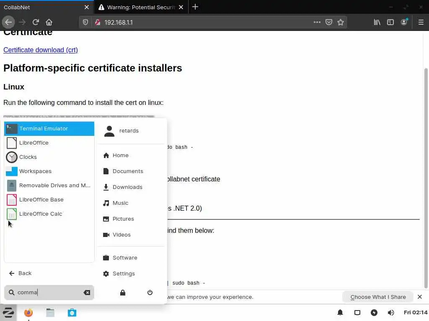Screen dimensions: 429x321
Task: Open the Library icon in toolbar
Action: click(x=377, y=22)
